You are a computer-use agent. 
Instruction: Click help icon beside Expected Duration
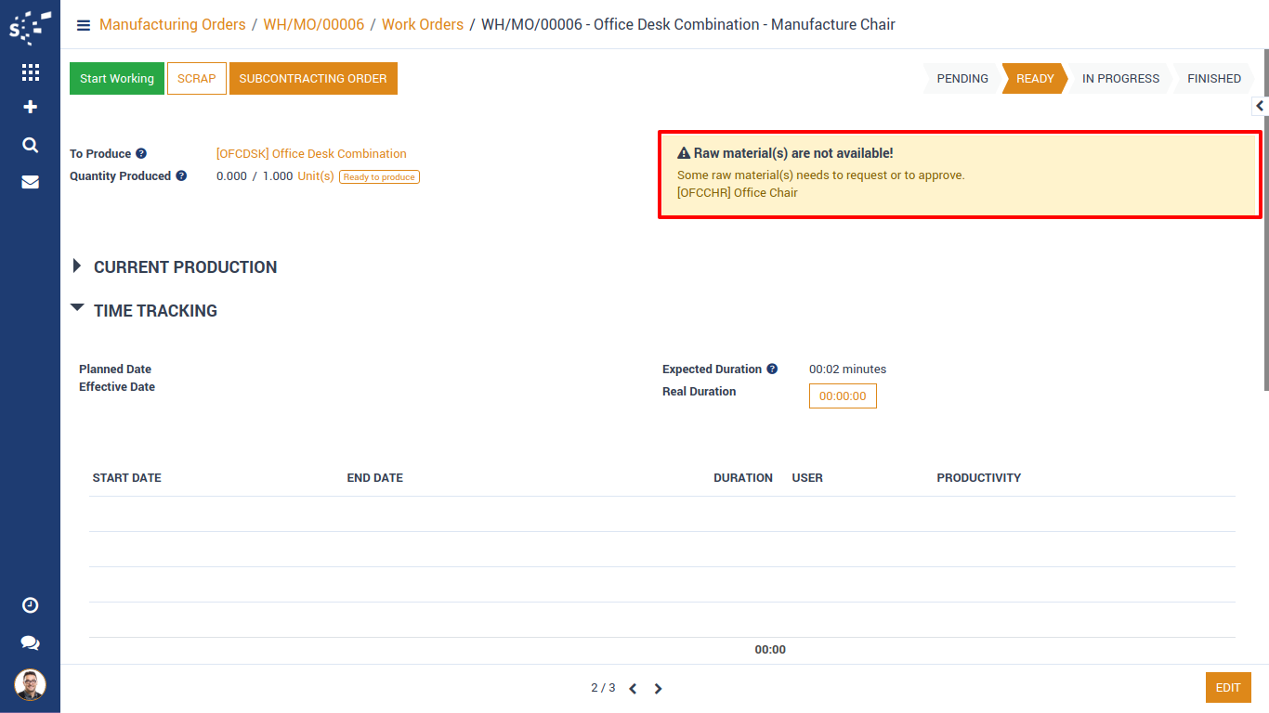tap(772, 369)
